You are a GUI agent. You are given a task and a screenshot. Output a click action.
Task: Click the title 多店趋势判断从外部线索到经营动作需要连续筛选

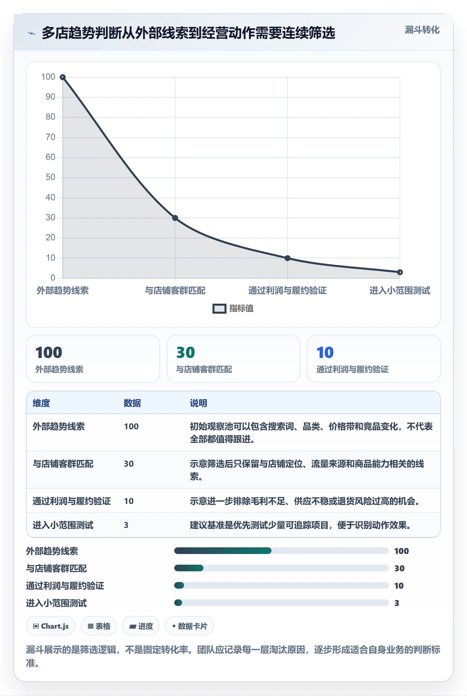[x=188, y=33]
